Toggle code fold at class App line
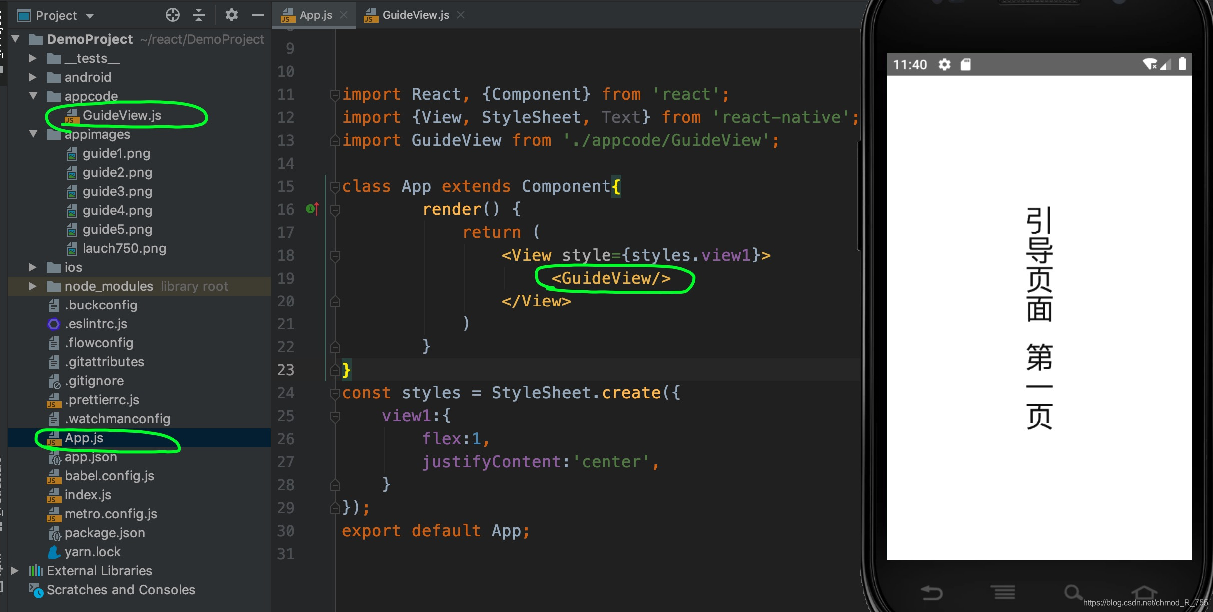The width and height of the screenshot is (1213, 612). (335, 187)
